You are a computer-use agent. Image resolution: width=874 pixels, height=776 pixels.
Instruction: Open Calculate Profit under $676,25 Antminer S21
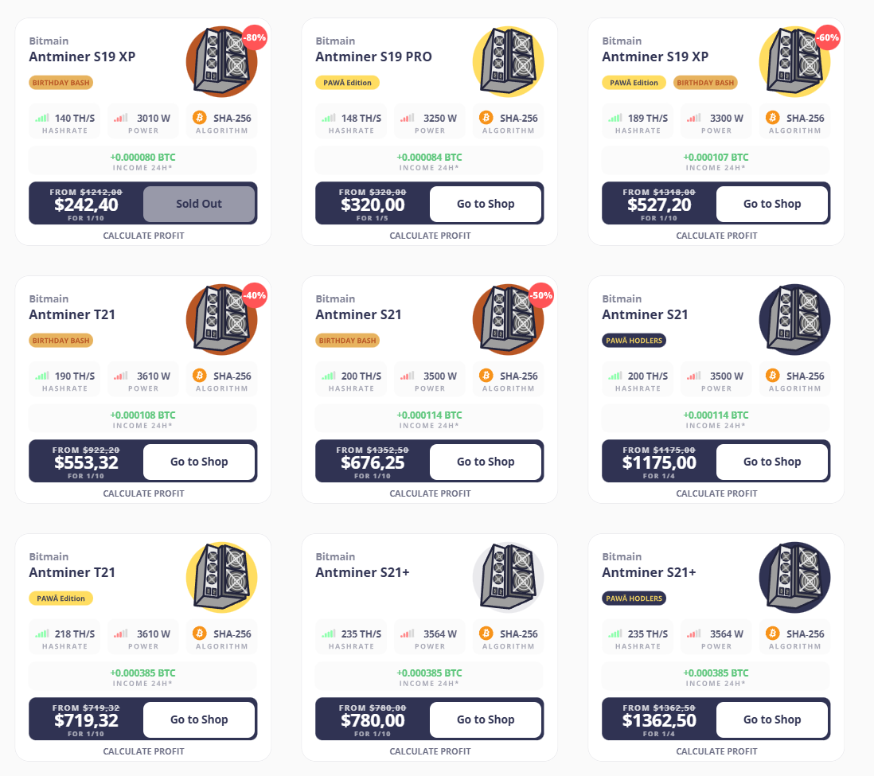(430, 493)
